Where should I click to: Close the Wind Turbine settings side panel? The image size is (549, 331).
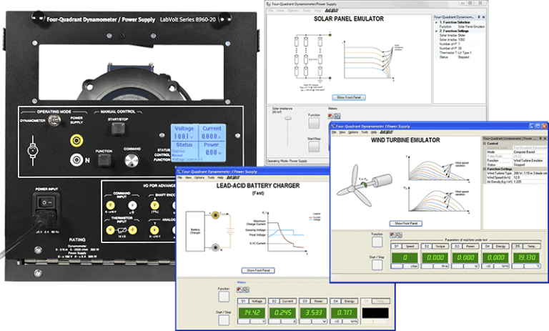tap(545, 139)
